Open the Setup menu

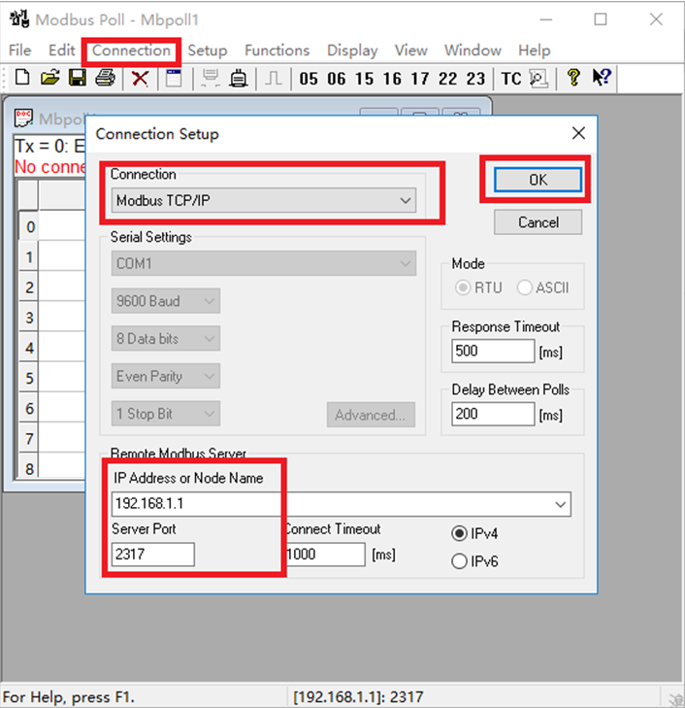click(207, 51)
